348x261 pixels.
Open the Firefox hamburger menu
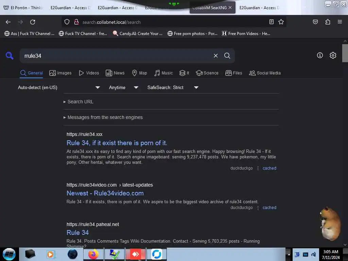[340, 22]
